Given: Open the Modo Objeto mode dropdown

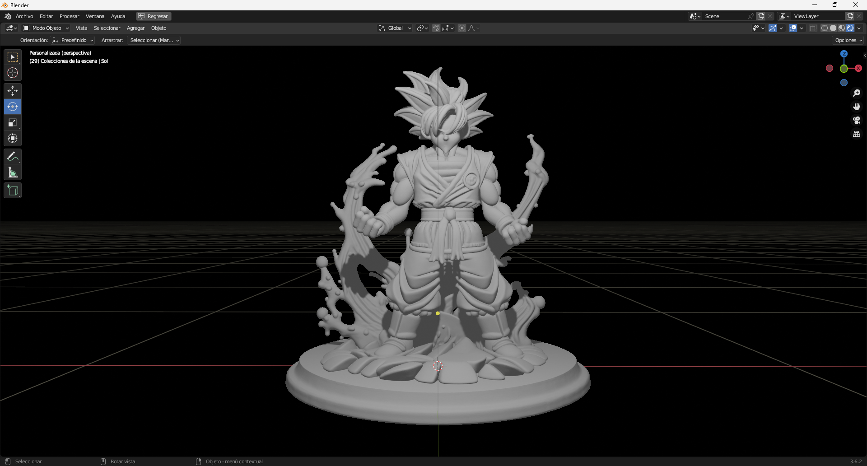Looking at the screenshot, I should tap(46, 28).
